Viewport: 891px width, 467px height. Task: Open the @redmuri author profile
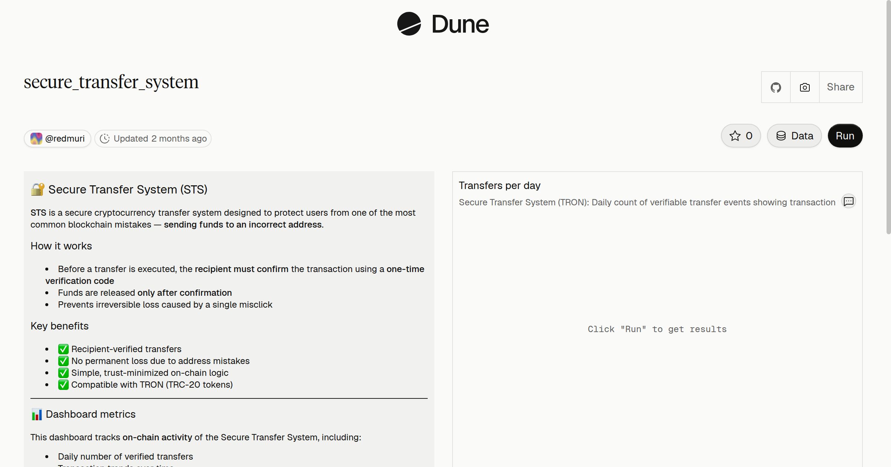pos(58,139)
